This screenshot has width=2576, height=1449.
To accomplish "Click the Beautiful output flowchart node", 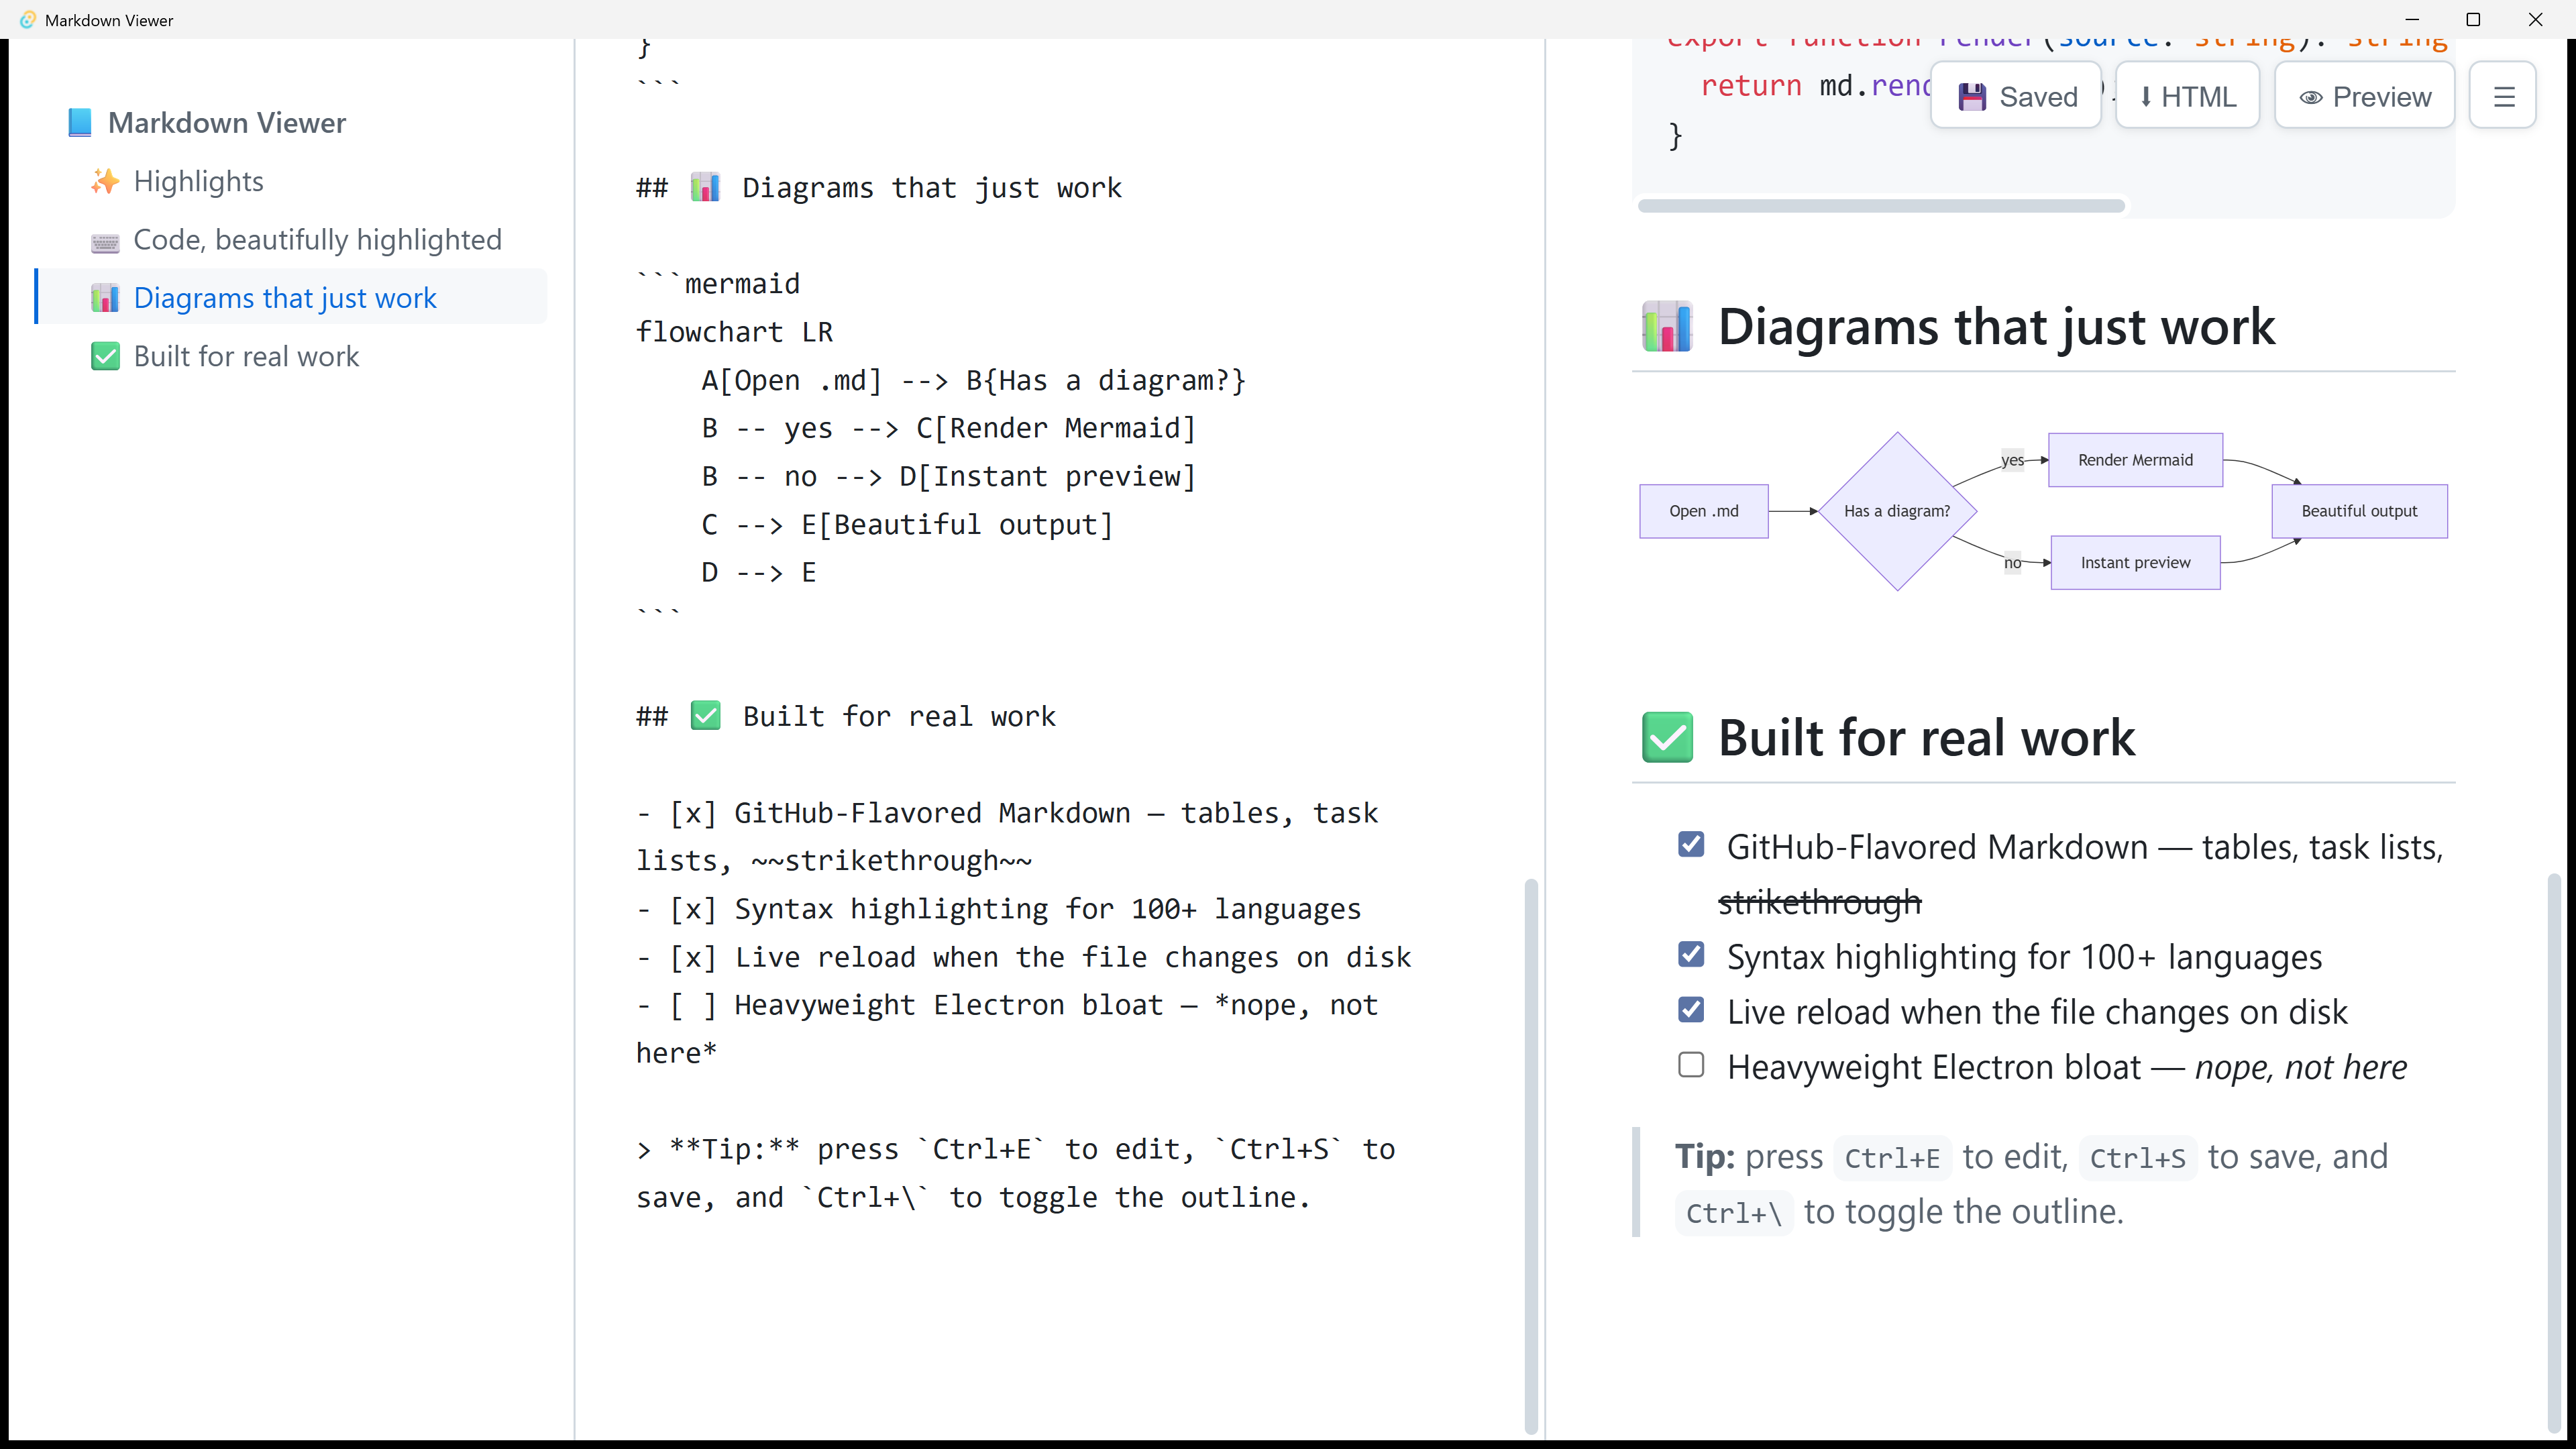I will pos(2359,511).
